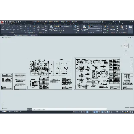
Task: Expand the layer name dropdown
Action: [67, 26]
